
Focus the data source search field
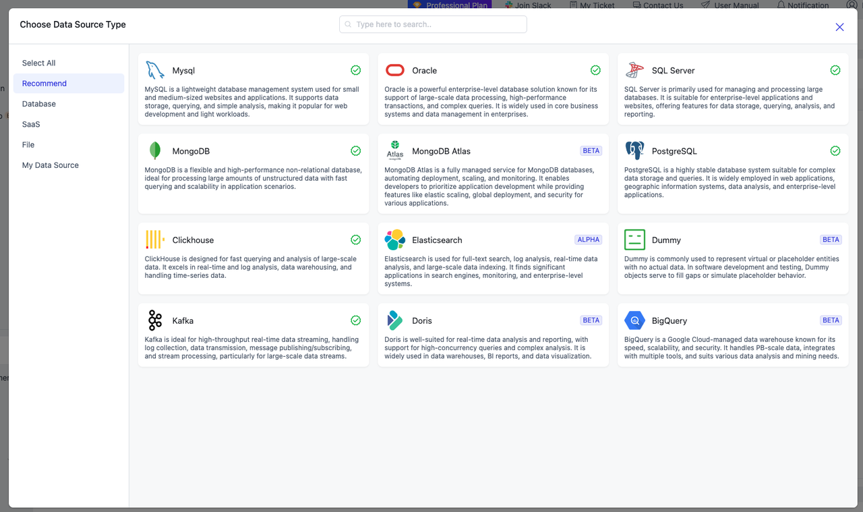[433, 24]
